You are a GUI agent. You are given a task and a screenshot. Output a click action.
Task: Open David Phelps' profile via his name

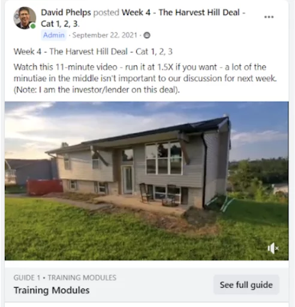[x=66, y=13]
